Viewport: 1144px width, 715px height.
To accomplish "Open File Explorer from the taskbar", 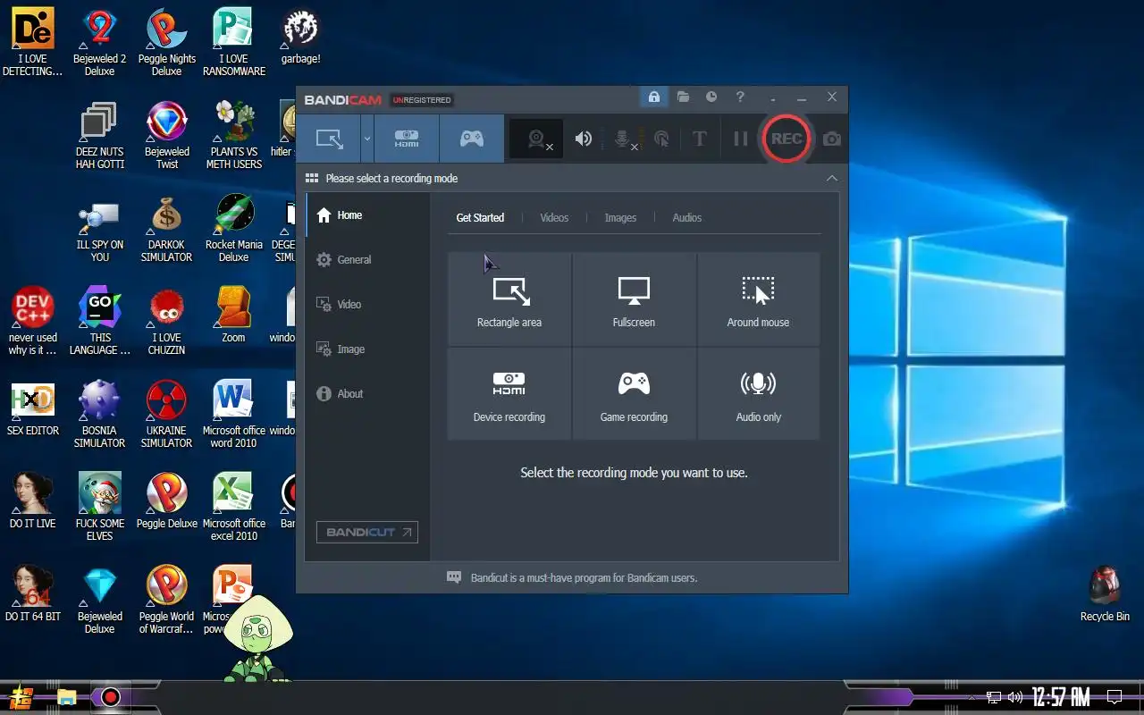I will tap(66, 697).
